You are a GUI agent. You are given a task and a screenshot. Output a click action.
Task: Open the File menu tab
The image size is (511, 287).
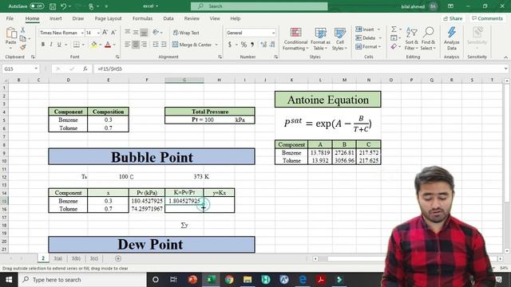[x=10, y=18]
